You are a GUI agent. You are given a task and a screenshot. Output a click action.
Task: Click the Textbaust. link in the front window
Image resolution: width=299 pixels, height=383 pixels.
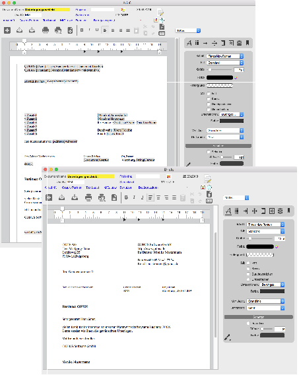(92, 188)
